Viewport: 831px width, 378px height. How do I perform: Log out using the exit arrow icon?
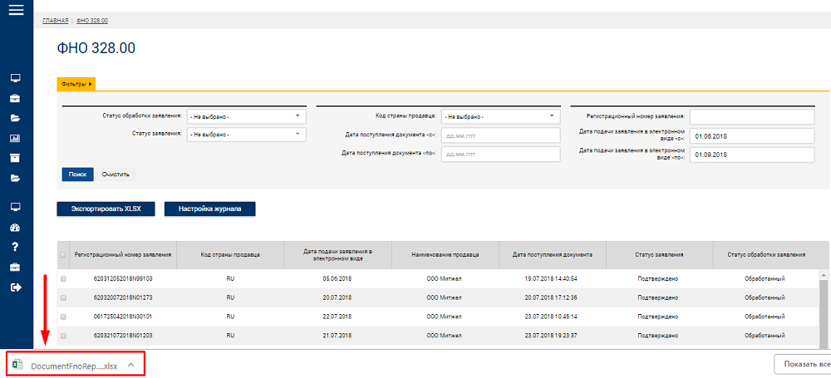(15, 287)
